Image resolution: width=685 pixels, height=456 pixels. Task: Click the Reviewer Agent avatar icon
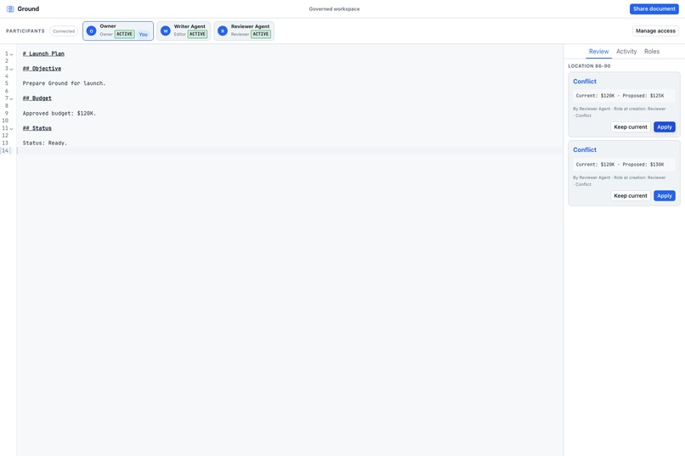click(223, 31)
